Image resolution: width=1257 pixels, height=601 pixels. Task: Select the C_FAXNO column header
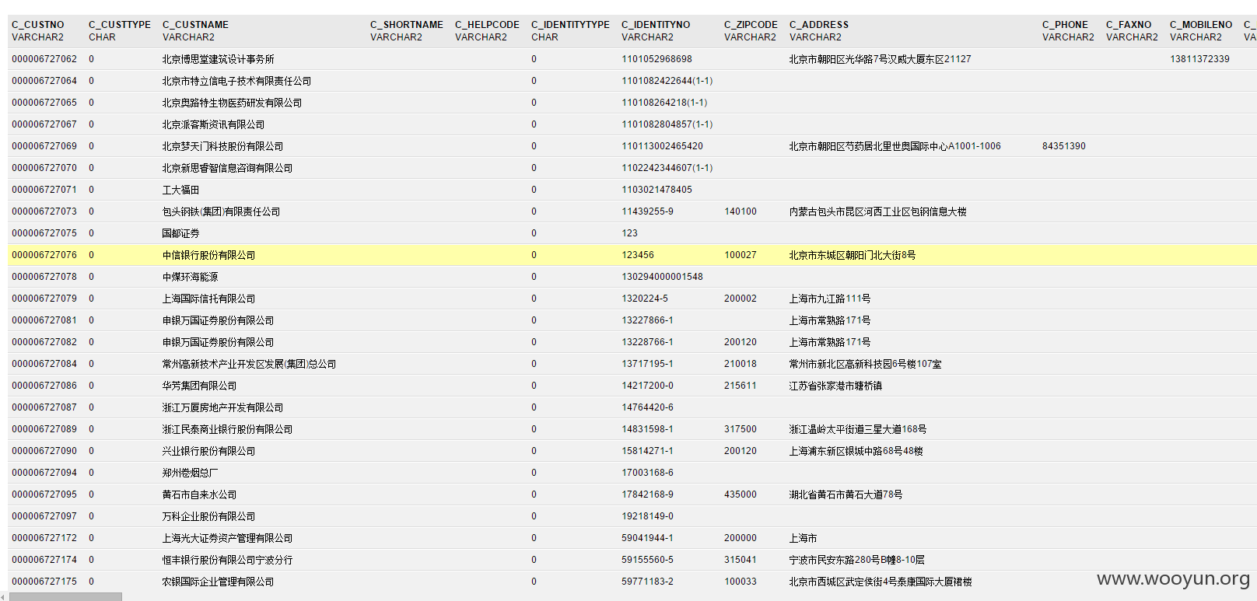click(x=1129, y=25)
